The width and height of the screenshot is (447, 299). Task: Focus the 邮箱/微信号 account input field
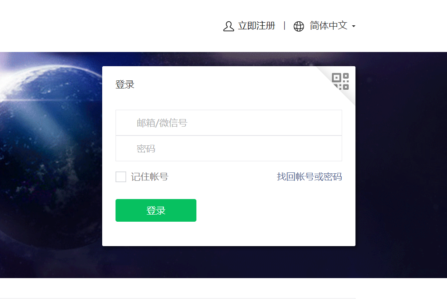[x=229, y=123]
